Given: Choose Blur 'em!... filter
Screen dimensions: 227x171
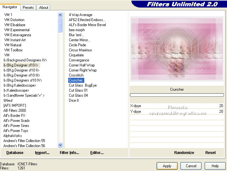Looking at the screenshot, I should 76,35.
